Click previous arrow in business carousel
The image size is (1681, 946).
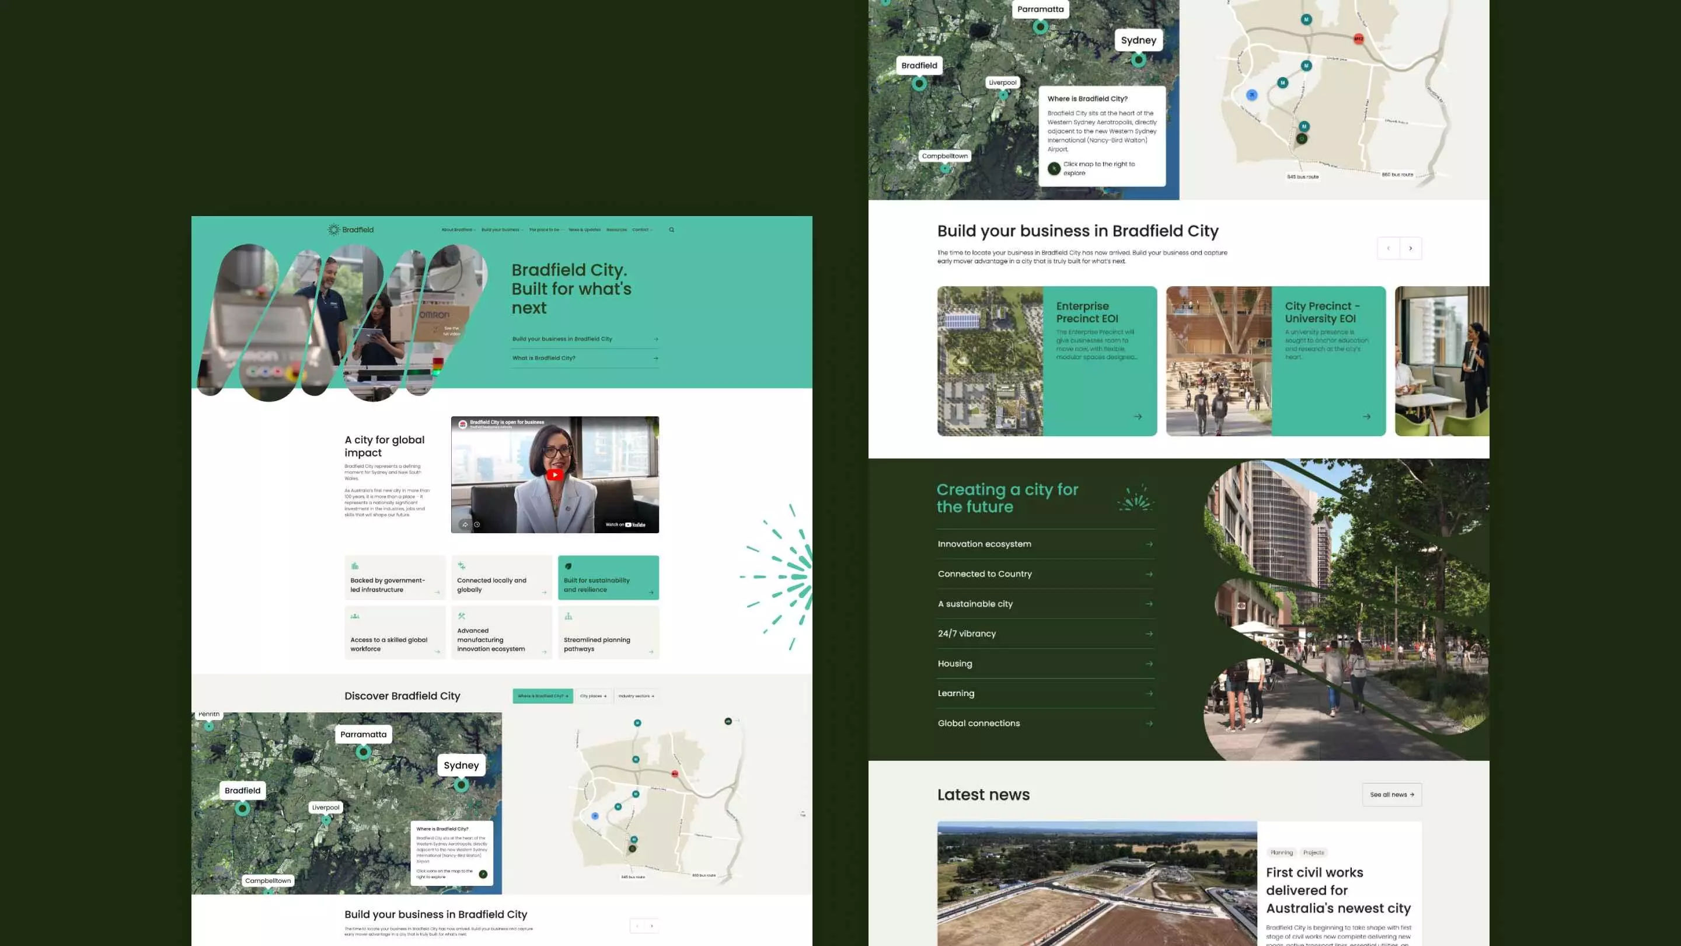point(1388,248)
